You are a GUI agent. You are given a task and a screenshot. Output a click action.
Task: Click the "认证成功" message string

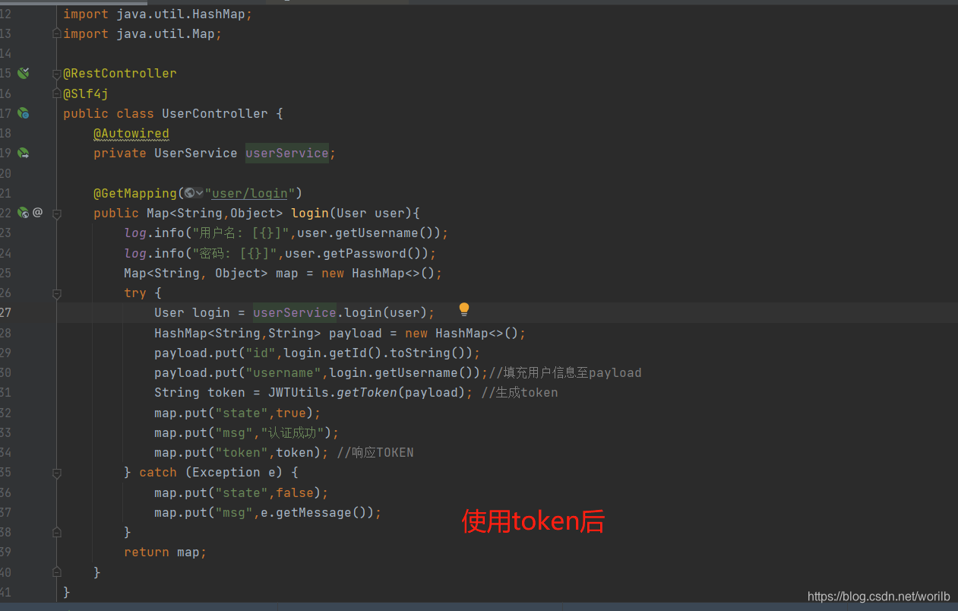[292, 432]
